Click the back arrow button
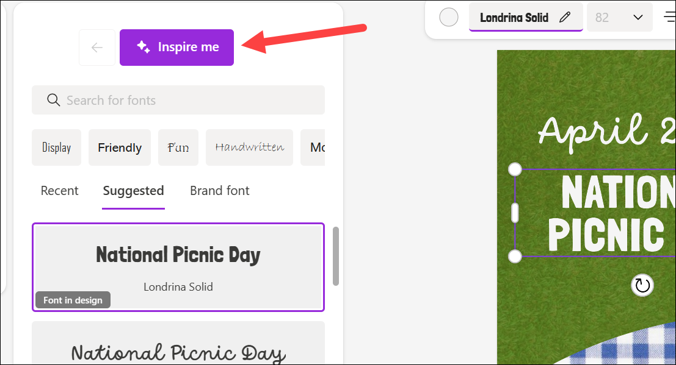Viewport: 676px width, 365px height. coord(97,48)
